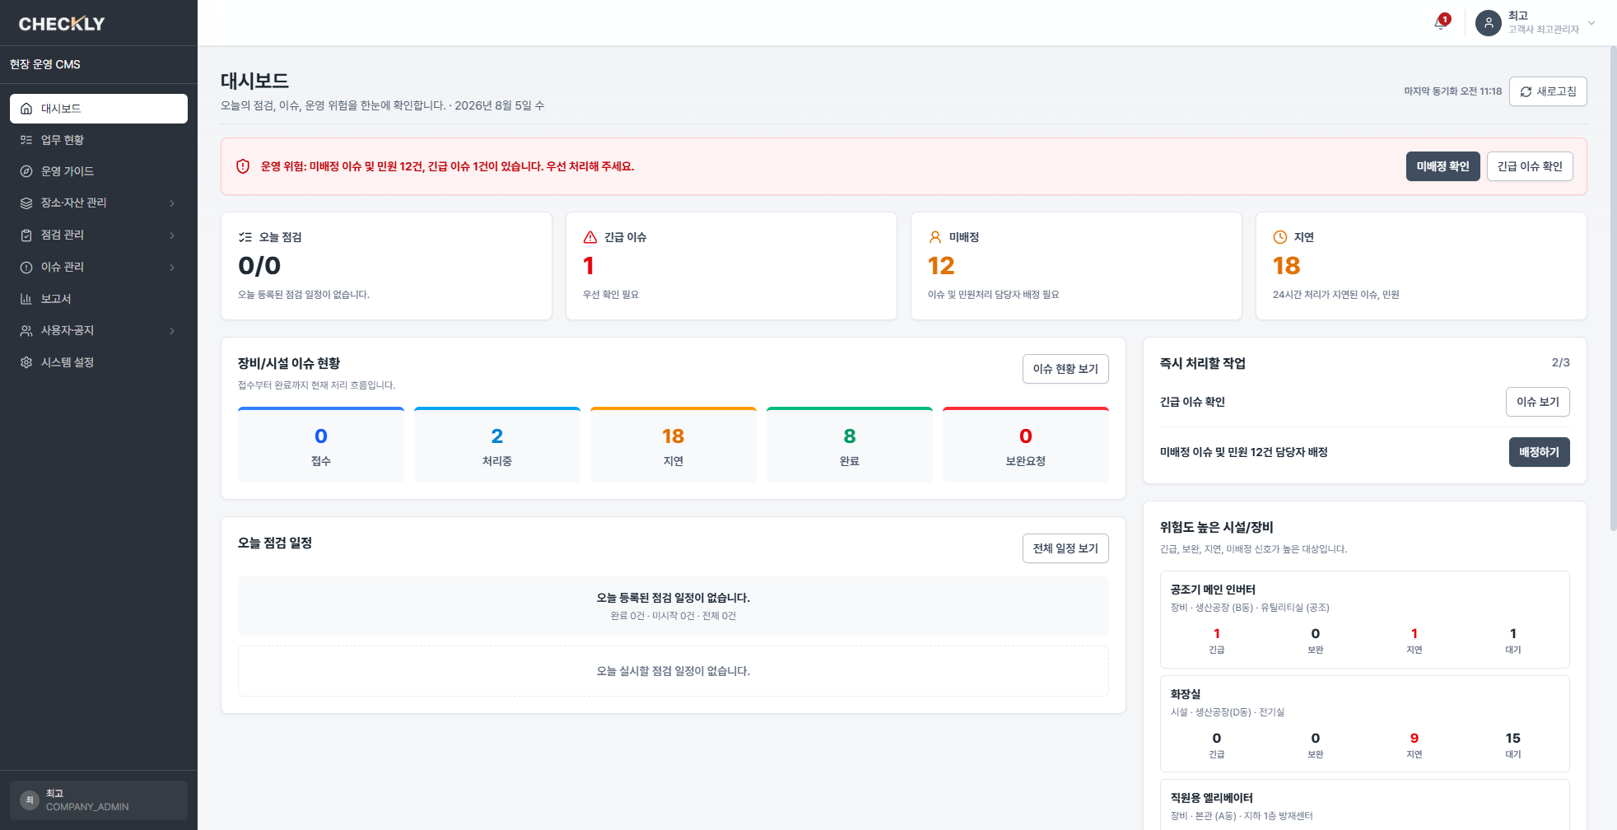
Task: Click the 12 count in 미배정 card
Action: (x=941, y=266)
